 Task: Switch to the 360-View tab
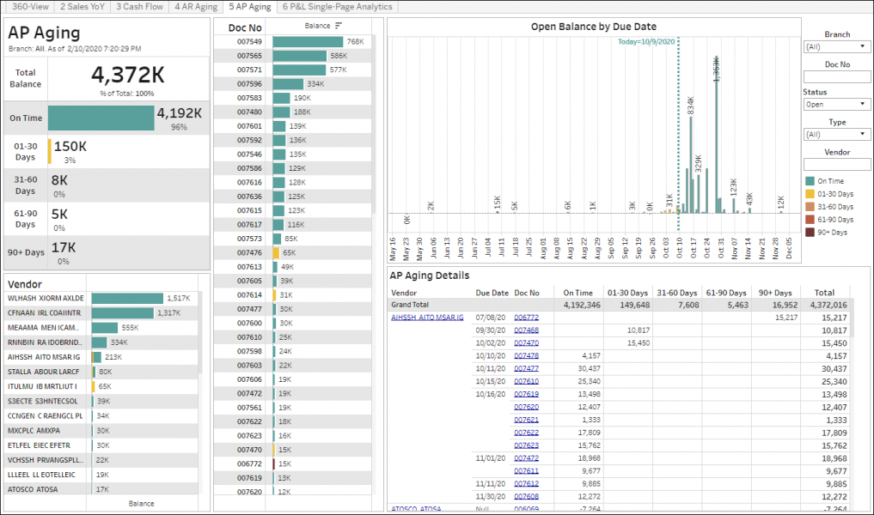pos(30,6)
